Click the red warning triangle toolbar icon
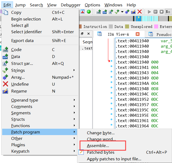172x163 pixels. click(x=83, y=12)
